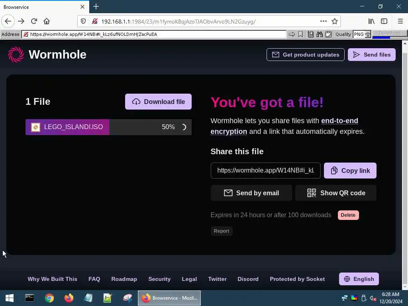Click the Browservice bookmark ribbon icon
This screenshot has width=408, height=306.
point(300,34)
